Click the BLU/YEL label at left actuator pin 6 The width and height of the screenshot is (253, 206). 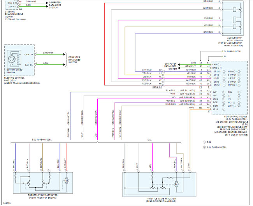point(14,164)
